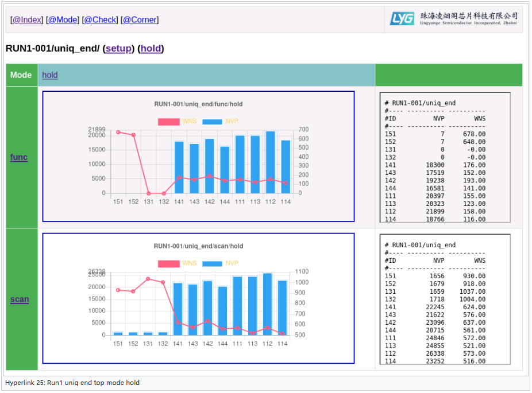Select the scan mode link
Screen dimensions: 532x393
tap(19, 299)
